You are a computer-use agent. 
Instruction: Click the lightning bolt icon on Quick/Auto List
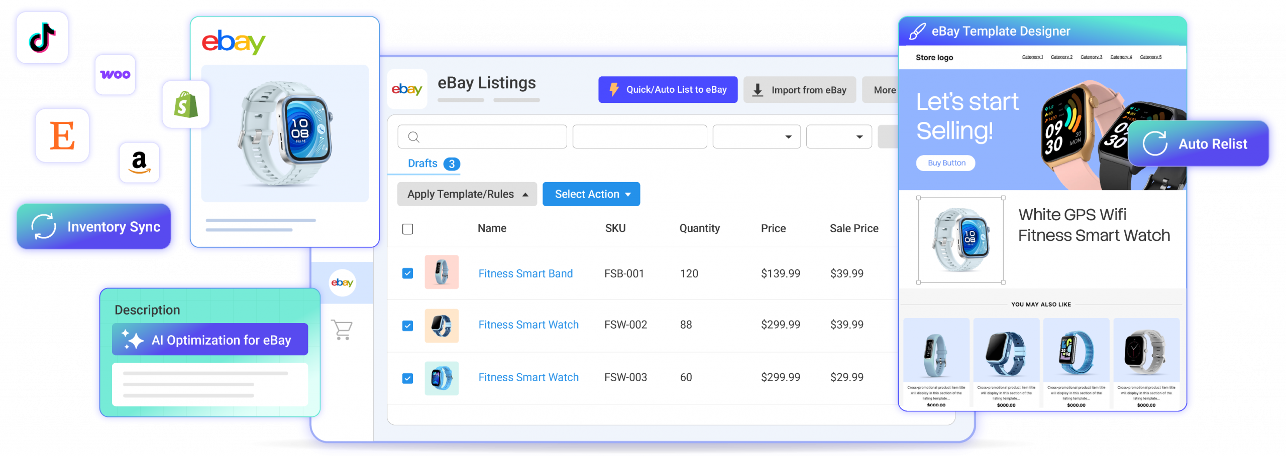613,90
